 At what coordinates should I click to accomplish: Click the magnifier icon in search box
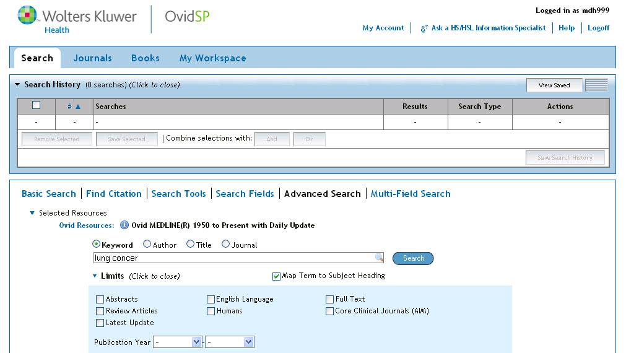(x=379, y=258)
